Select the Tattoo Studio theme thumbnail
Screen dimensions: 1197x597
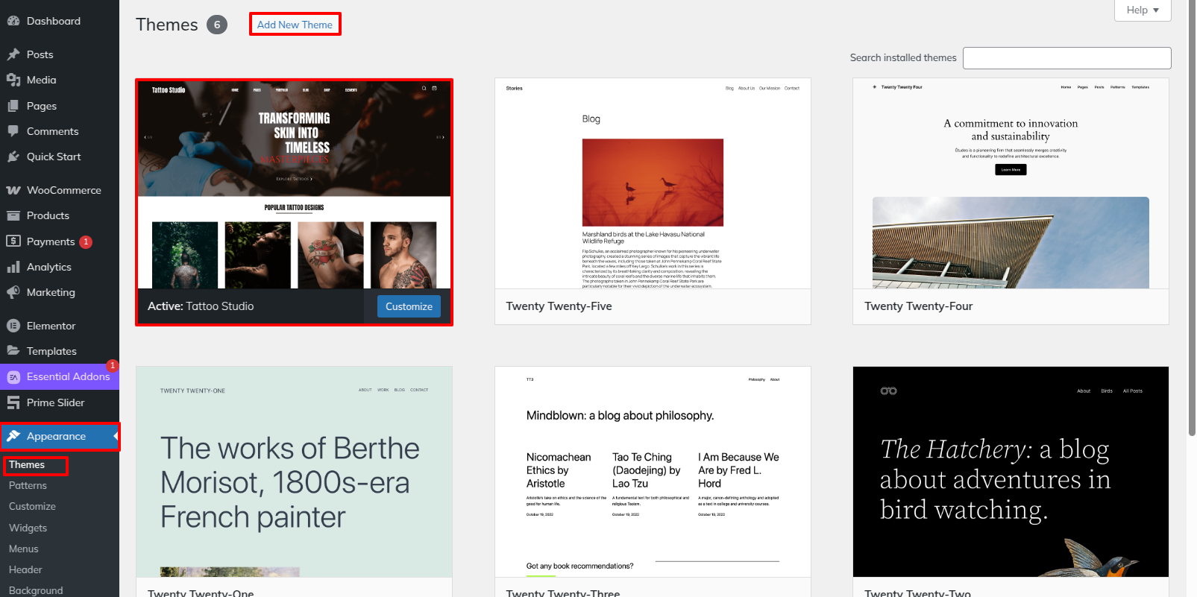tap(294, 184)
